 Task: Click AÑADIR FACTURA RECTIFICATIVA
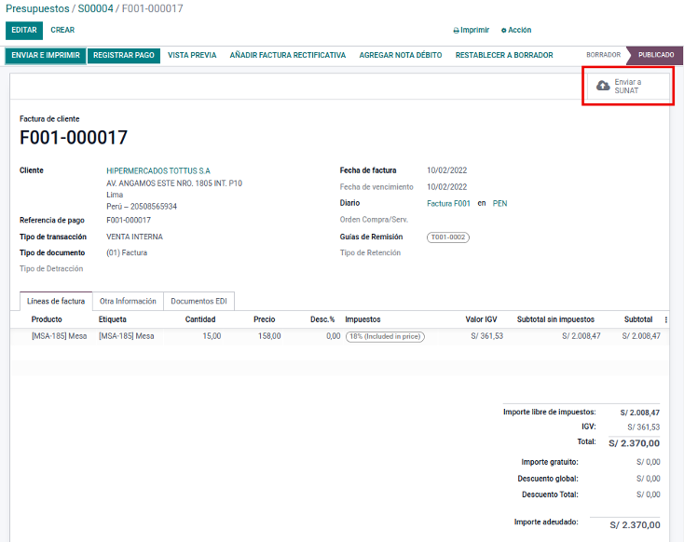point(287,56)
